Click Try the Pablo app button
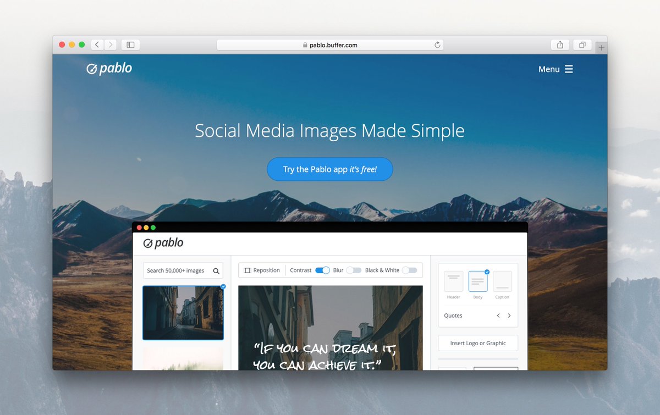Screen dimensions: 660x415 [330, 169]
